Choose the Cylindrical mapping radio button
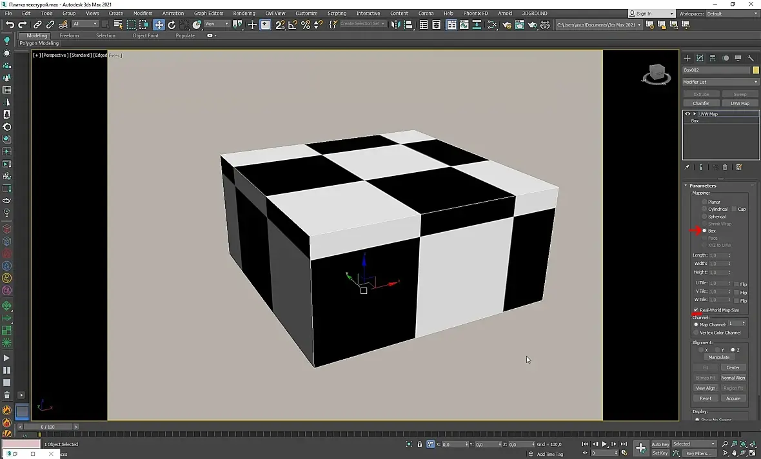 coord(704,209)
